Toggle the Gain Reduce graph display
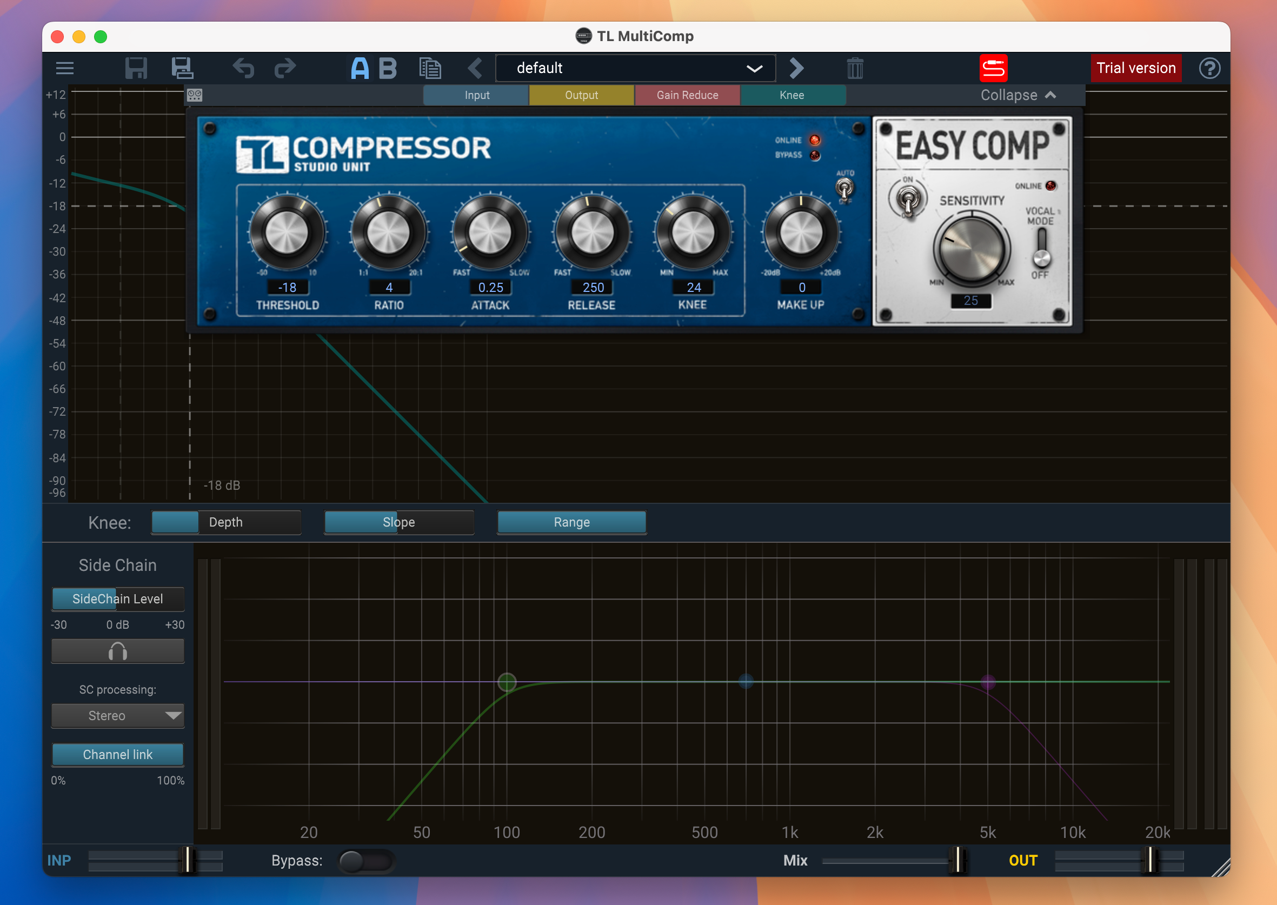The height and width of the screenshot is (905, 1277). coord(687,95)
